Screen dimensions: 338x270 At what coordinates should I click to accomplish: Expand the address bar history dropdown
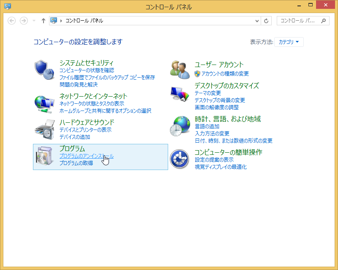coord(257,21)
